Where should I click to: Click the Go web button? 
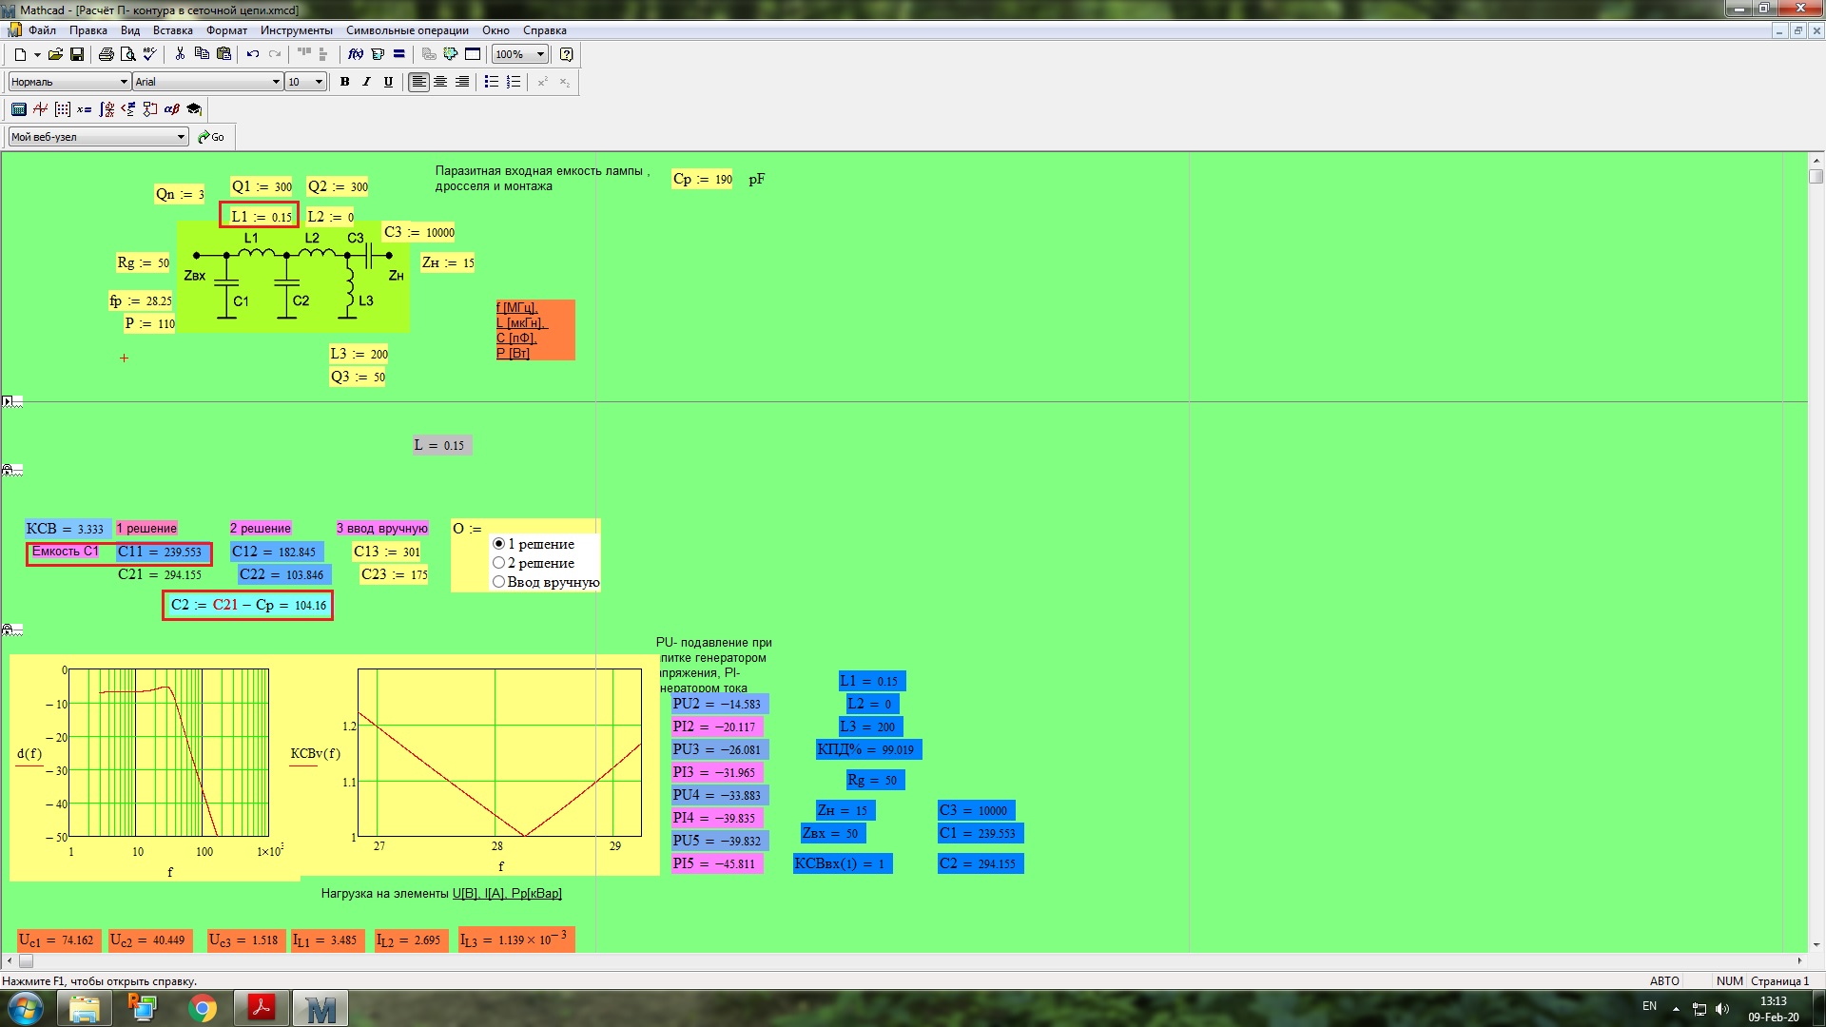click(x=211, y=137)
